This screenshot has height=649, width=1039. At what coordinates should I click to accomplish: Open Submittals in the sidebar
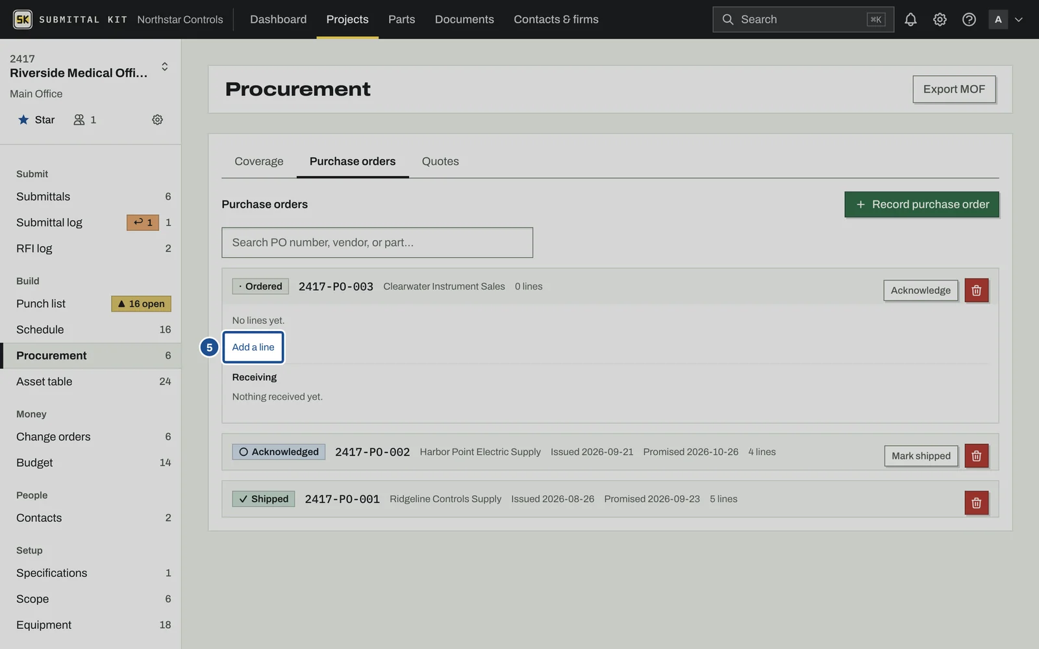pyautogui.click(x=91, y=197)
